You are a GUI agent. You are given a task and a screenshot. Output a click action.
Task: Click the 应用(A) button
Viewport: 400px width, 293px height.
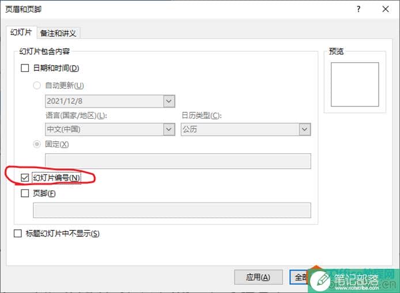tap(258, 277)
